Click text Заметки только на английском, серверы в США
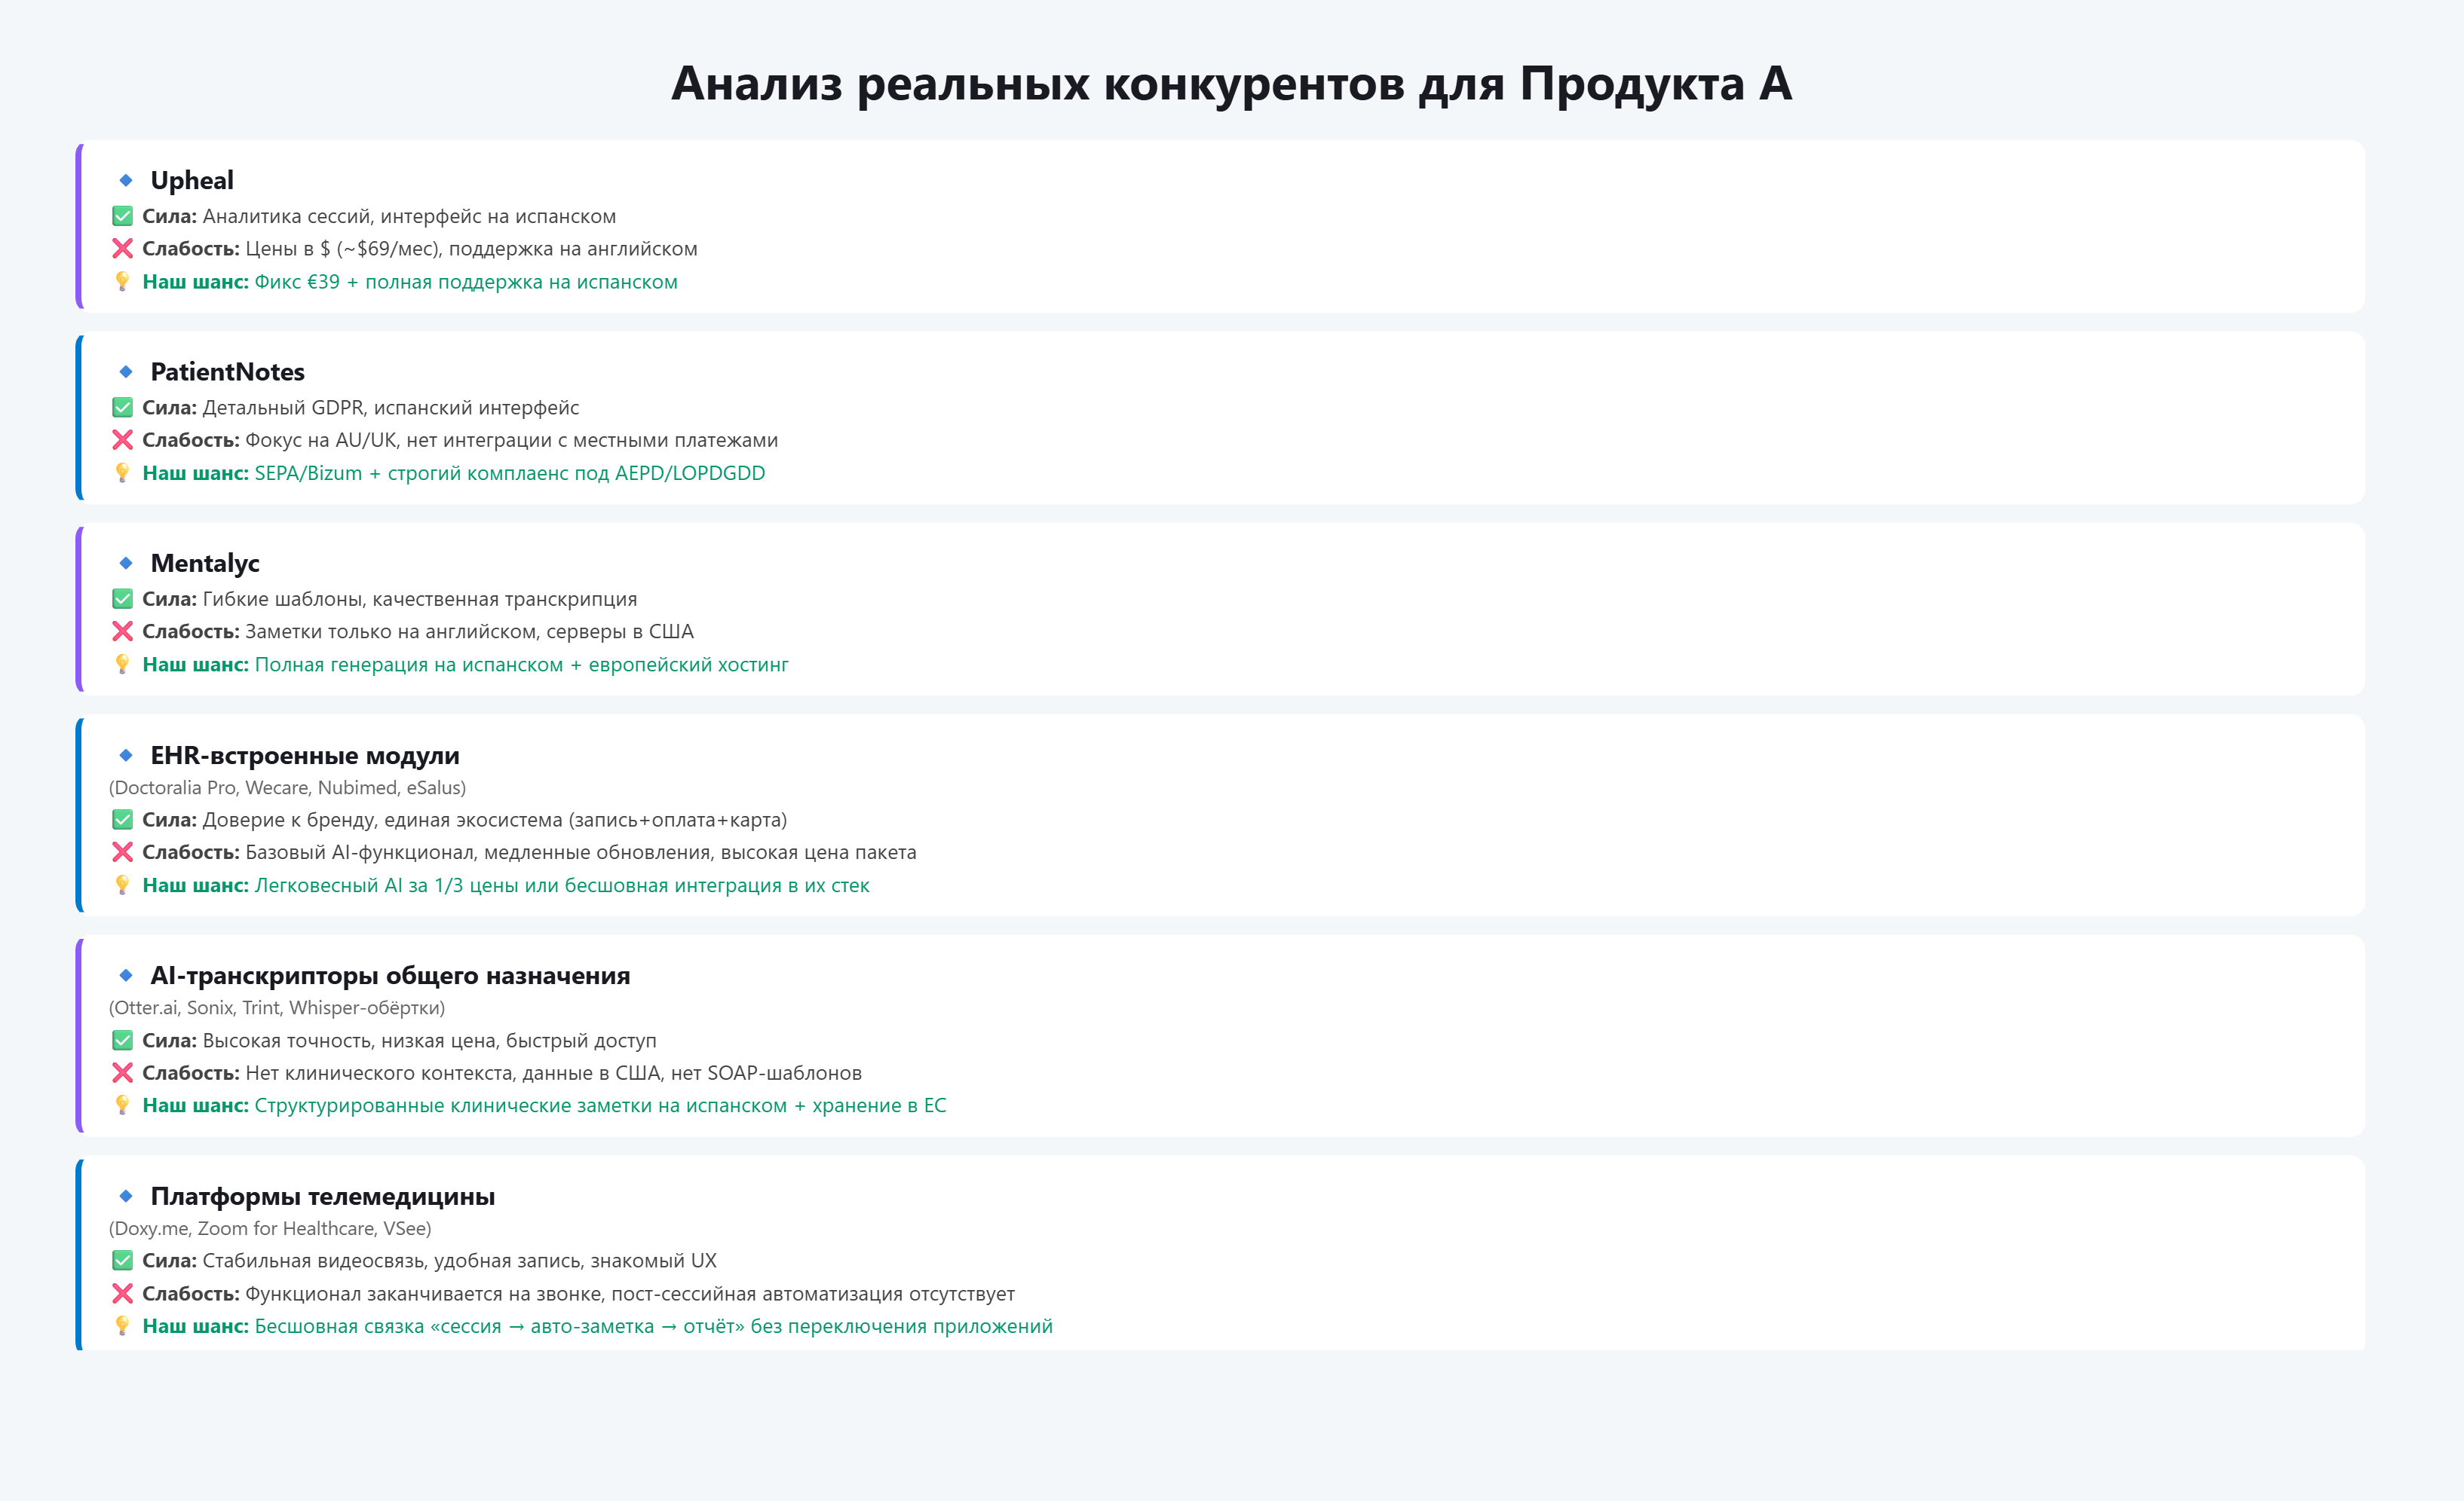 pyautogui.click(x=470, y=631)
